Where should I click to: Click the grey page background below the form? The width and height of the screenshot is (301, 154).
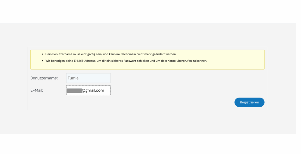pos(150,122)
